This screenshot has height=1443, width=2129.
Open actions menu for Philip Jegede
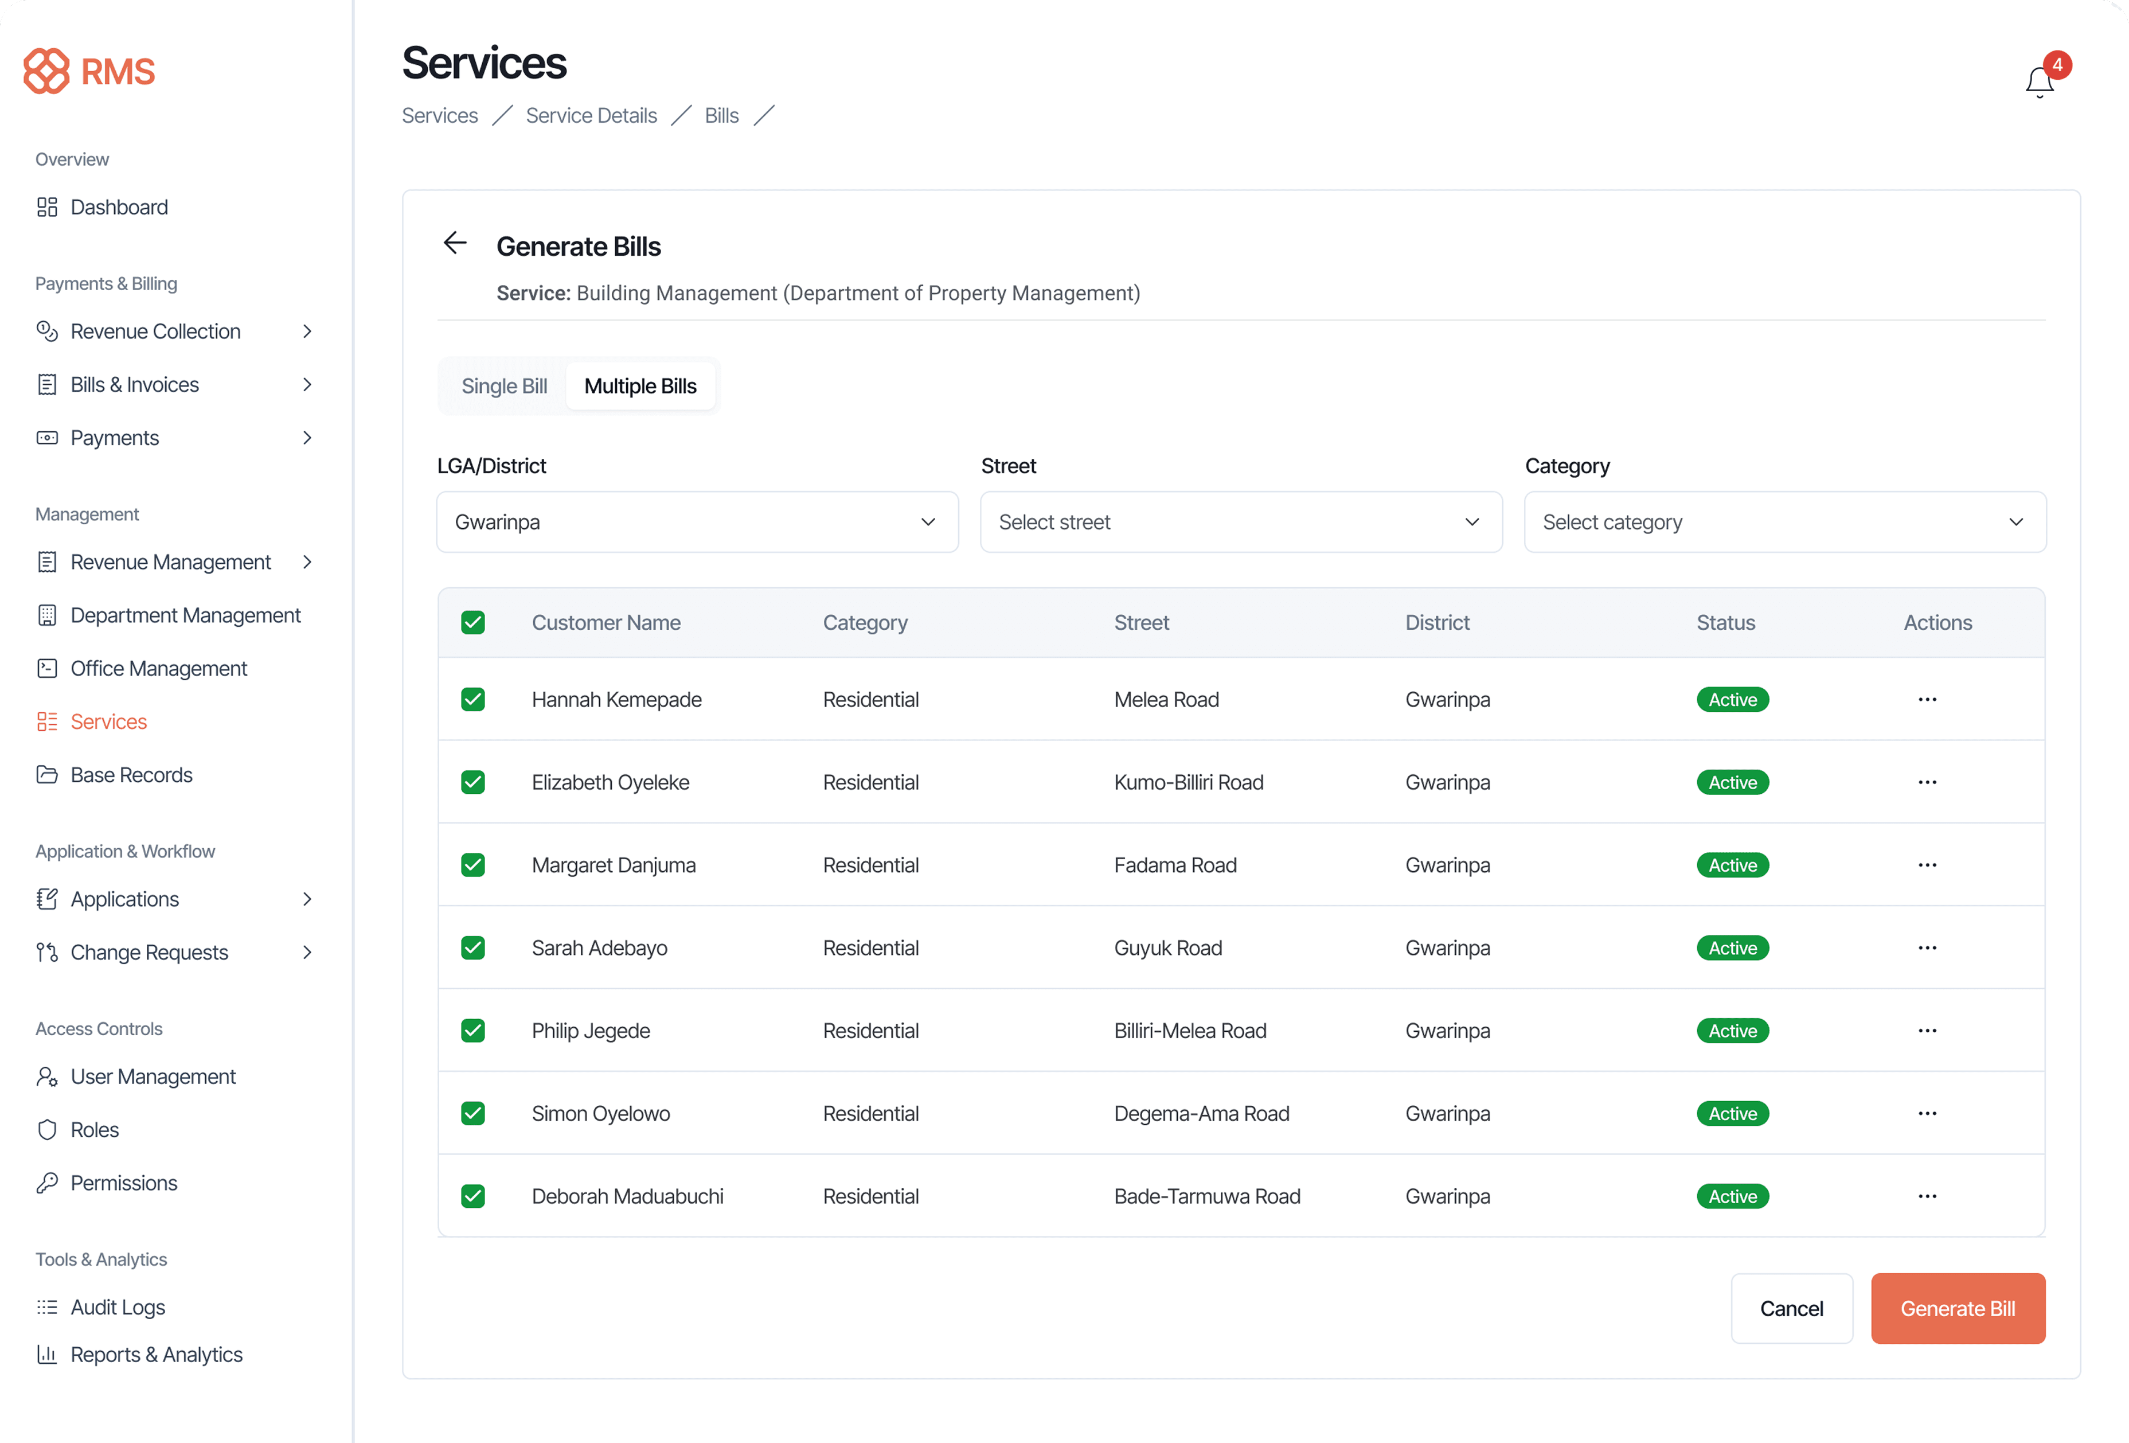1928,1031
